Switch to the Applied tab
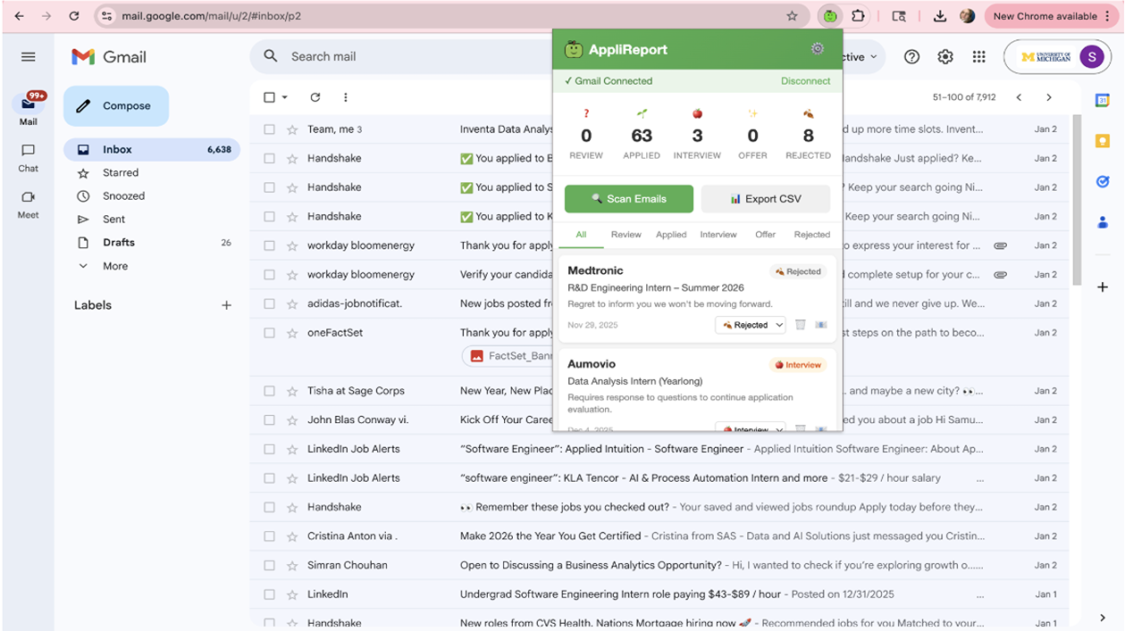 [671, 235]
